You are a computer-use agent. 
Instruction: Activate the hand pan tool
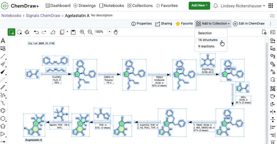(115, 32)
